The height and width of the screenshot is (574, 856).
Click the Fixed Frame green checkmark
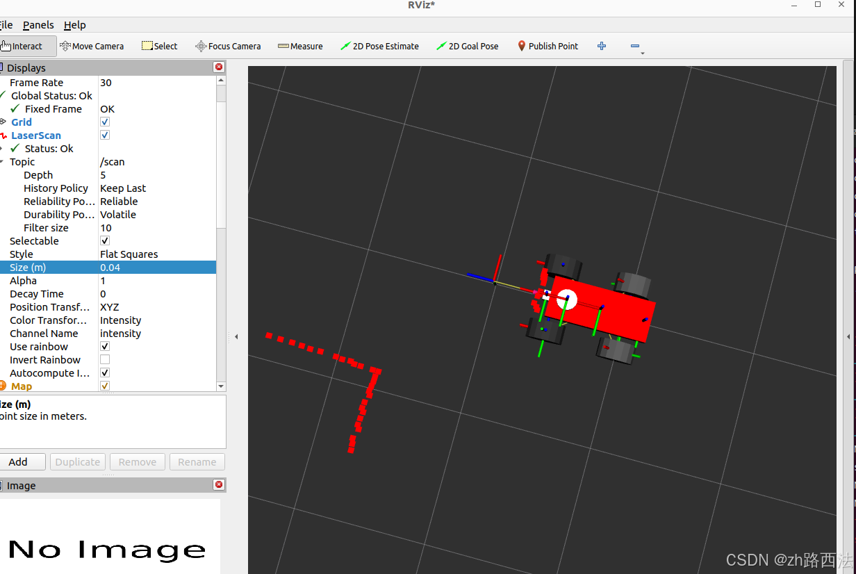pyautogui.click(x=15, y=109)
